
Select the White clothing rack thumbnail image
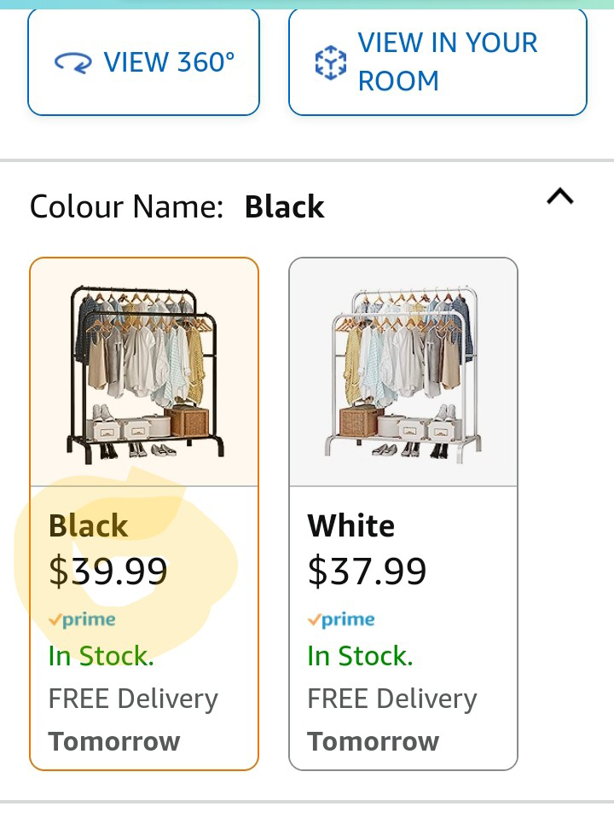pos(403,368)
